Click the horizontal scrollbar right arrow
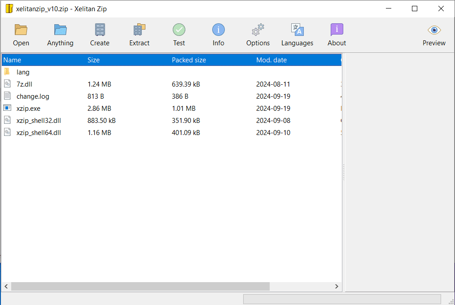Viewport: 455px width, 305px height. click(337, 286)
